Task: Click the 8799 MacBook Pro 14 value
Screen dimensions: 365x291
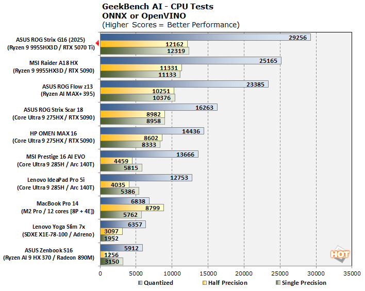Action: click(153, 208)
